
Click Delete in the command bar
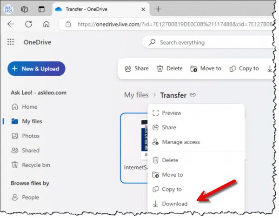pyautogui.click(x=169, y=68)
